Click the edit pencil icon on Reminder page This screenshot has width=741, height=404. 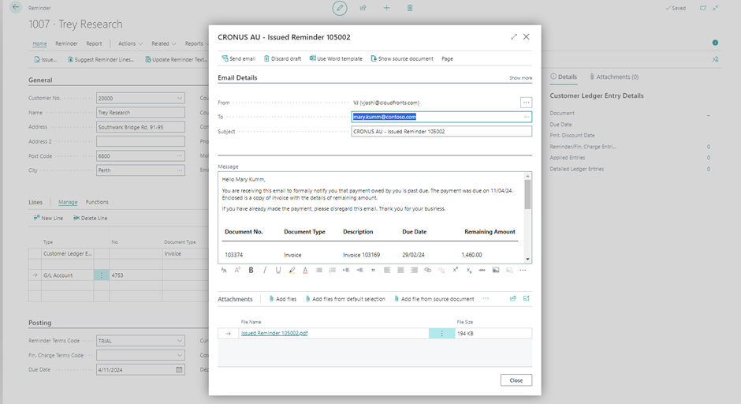coord(339,8)
